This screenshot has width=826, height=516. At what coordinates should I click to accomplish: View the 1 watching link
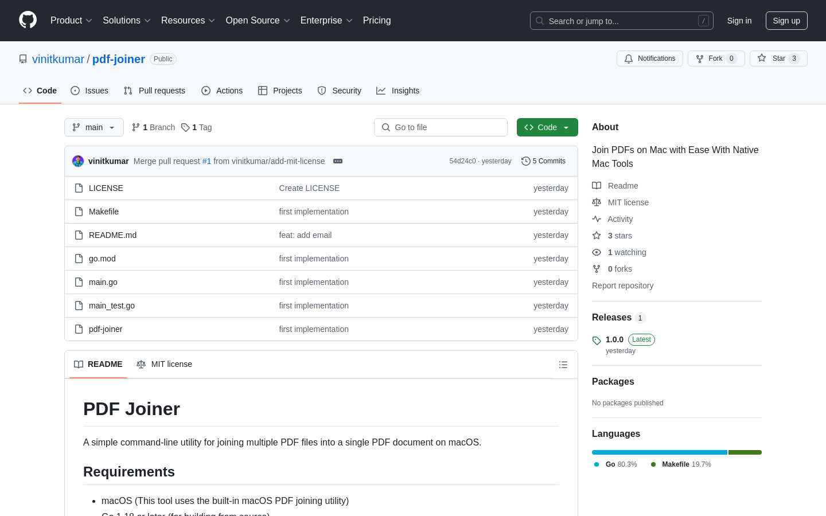coord(619,252)
